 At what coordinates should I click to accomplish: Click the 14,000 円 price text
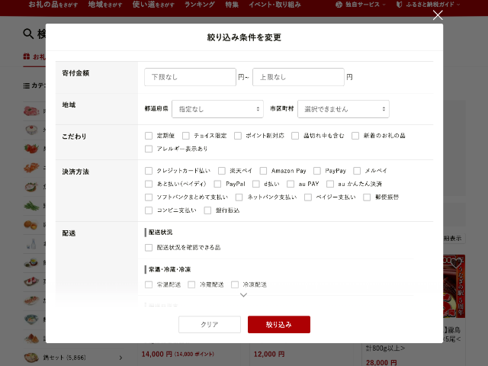pyautogui.click(x=156, y=354)
